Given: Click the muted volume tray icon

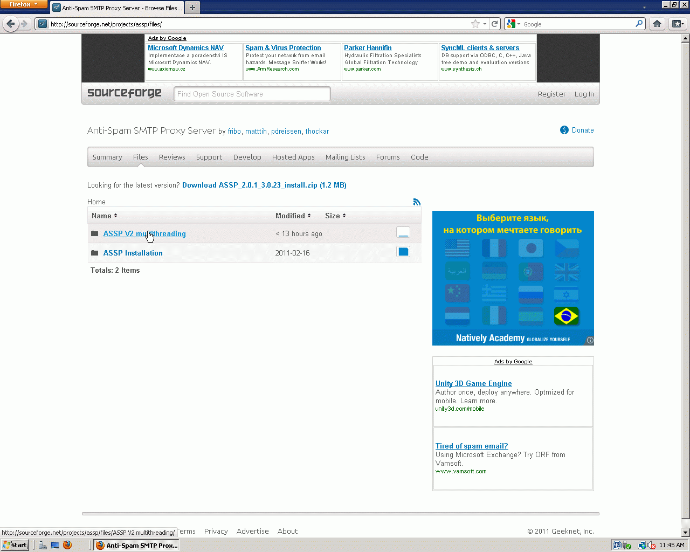Looking at the screenshot, I should pyautogui.click(x=651, y=545).
